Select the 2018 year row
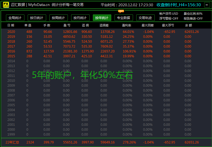The height and width of the screenshot is (147, 212). point(106,42)
